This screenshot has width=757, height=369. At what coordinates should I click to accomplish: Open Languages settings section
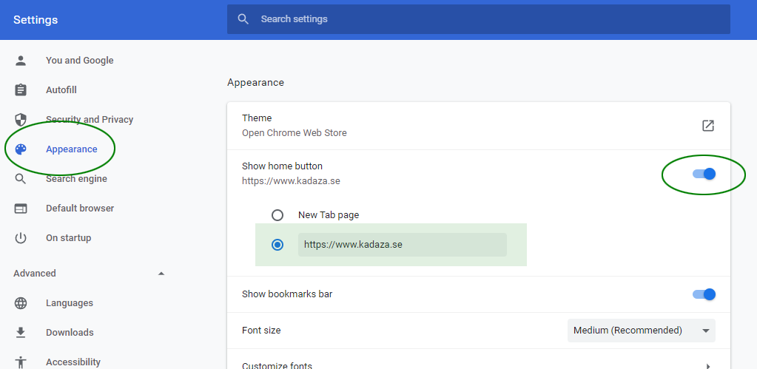click(70, 303)
